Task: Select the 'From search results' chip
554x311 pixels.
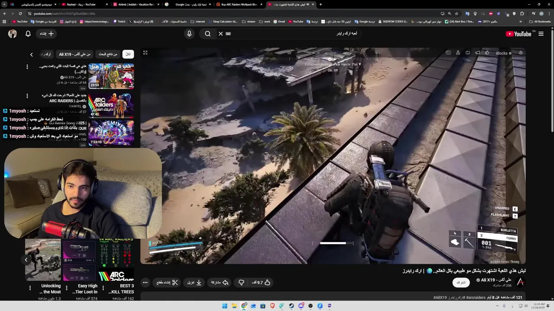Action: pyautogui.click(x=108, y=54)
